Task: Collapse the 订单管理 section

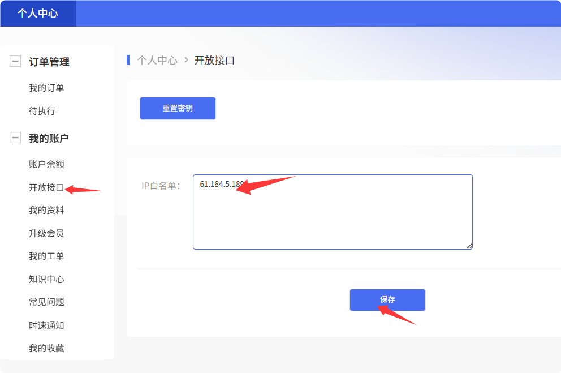Action: (15, 62)
